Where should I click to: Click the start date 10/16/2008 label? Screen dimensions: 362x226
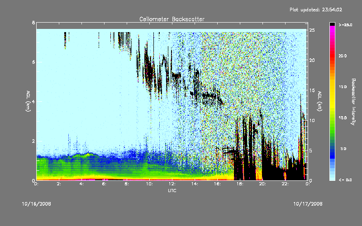point(37,204)
